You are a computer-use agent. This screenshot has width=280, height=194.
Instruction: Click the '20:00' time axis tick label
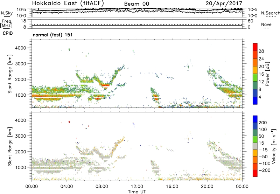[x=207, y=187]
